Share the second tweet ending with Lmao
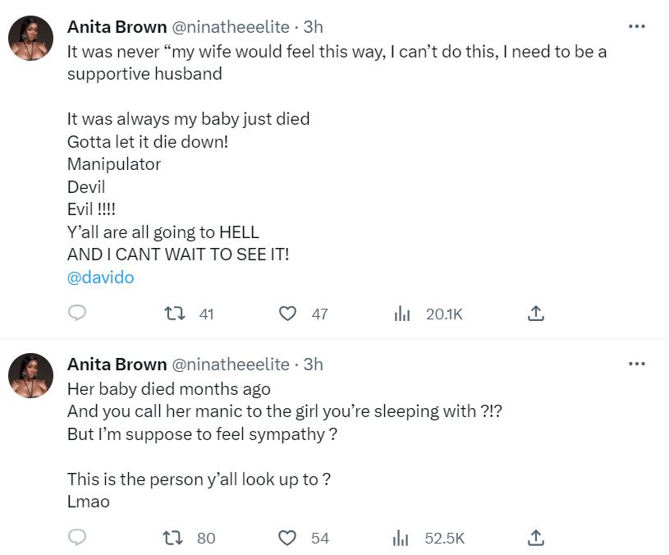 (x=535, y=538)
